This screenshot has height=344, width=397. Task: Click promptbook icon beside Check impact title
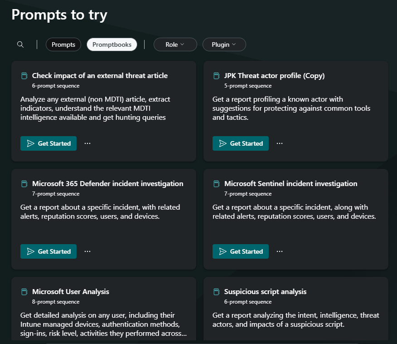tap(24, 76)
